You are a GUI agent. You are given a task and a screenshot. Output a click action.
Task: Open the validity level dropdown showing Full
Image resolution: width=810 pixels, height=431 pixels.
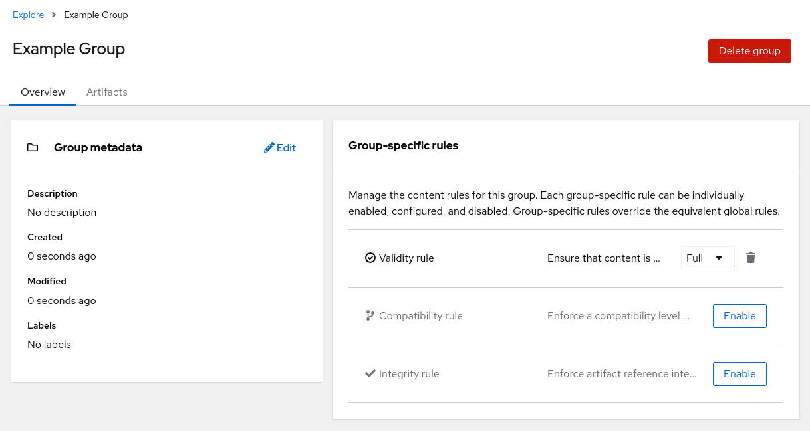(708, 258)
